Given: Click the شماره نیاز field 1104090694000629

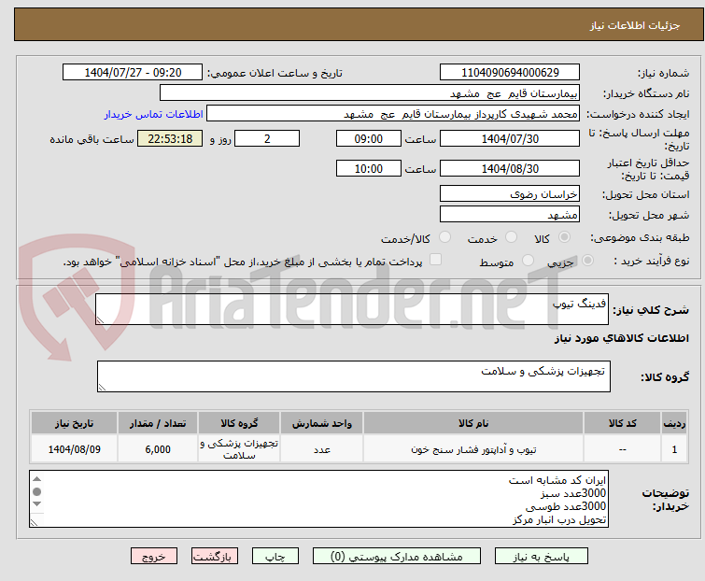Looking at the screenshot, I should [510, 73].
